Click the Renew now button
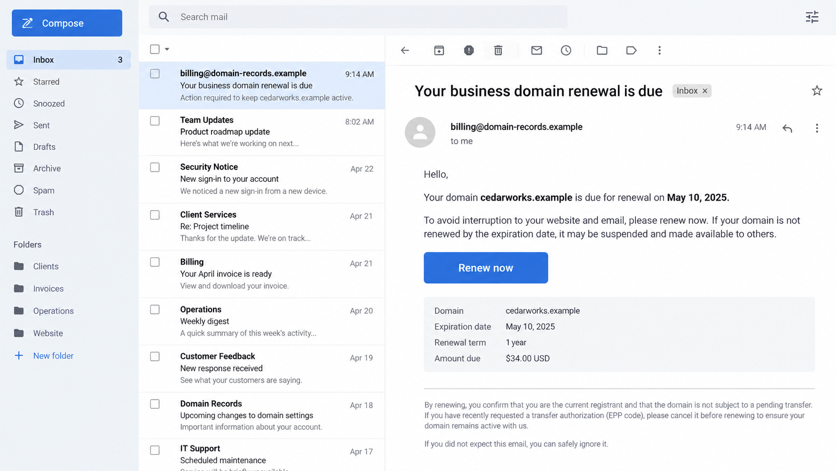Screen dimensions: 836x471 pos(485,268)
